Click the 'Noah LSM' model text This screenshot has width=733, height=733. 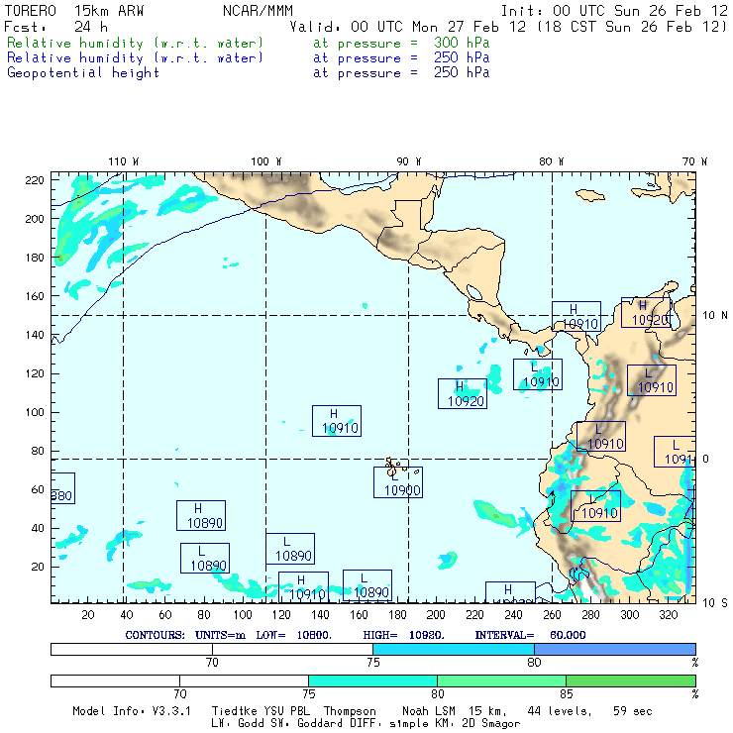429,711
